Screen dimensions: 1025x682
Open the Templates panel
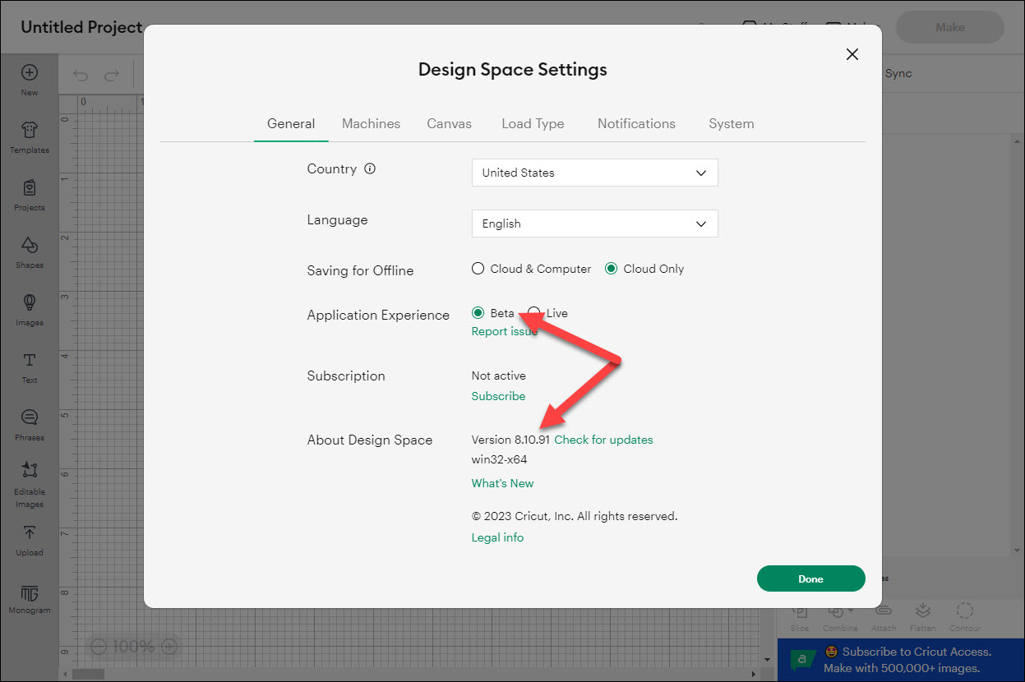30,137
